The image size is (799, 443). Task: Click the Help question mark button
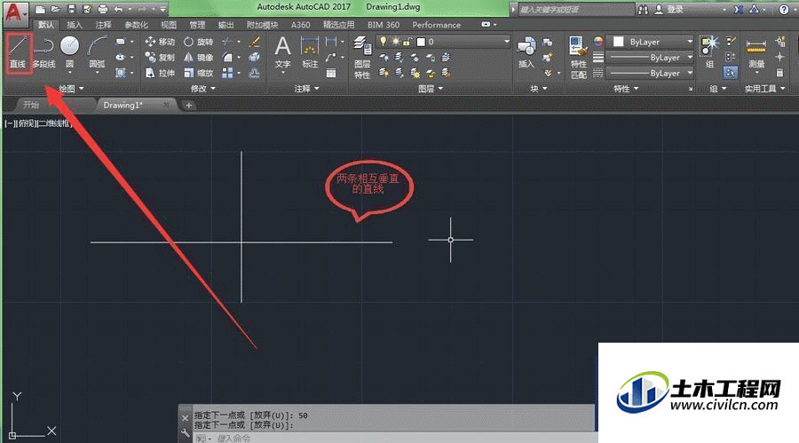click(x=784, y=9)
